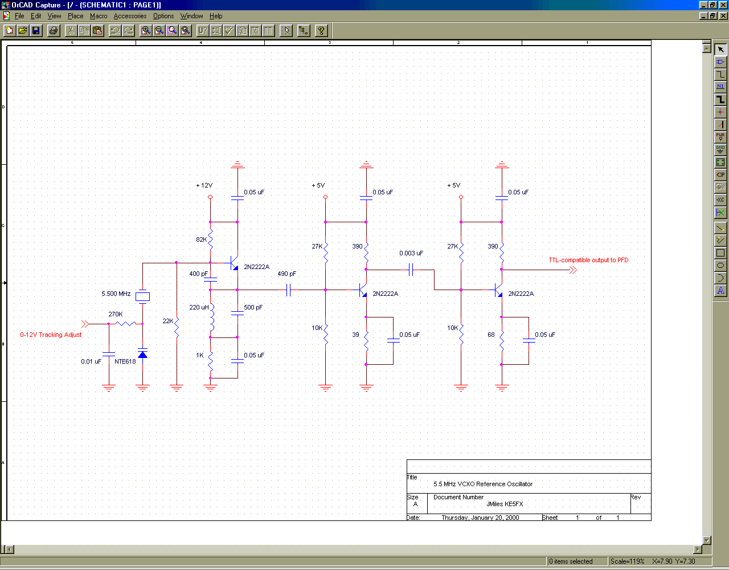Select the Hierarchical Block tool
Screen dimensions: 729x570
pos(720,162)
